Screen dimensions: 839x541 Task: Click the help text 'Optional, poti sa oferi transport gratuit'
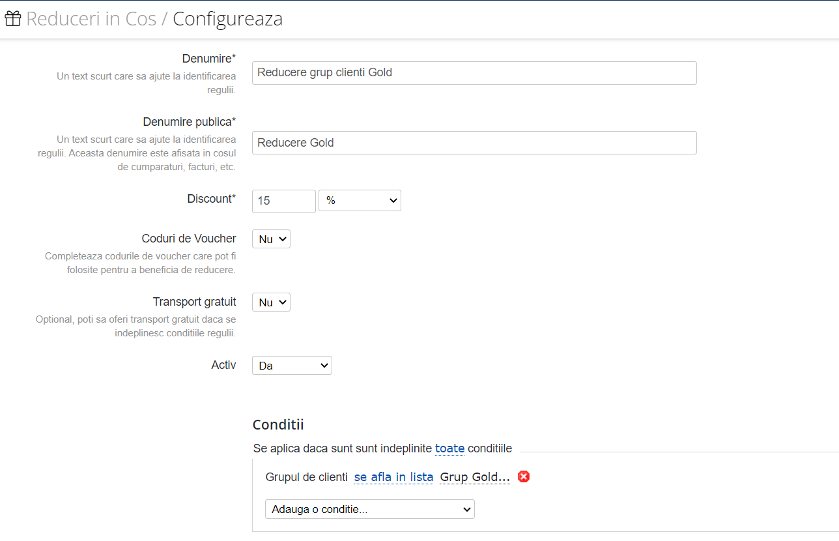coord(135,326)
